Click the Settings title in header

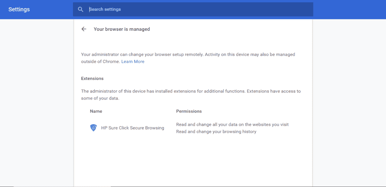tap(19, 9)
